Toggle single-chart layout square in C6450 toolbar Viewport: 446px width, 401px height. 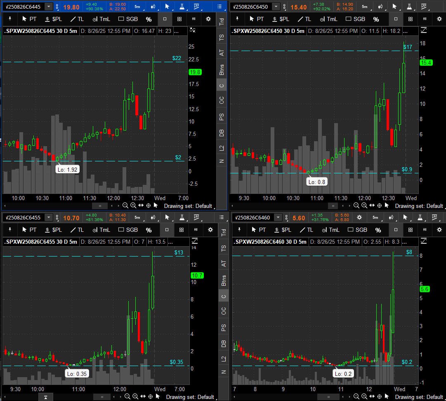[396, 19]
